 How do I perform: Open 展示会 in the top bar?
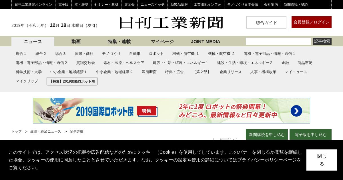point(129,5)
